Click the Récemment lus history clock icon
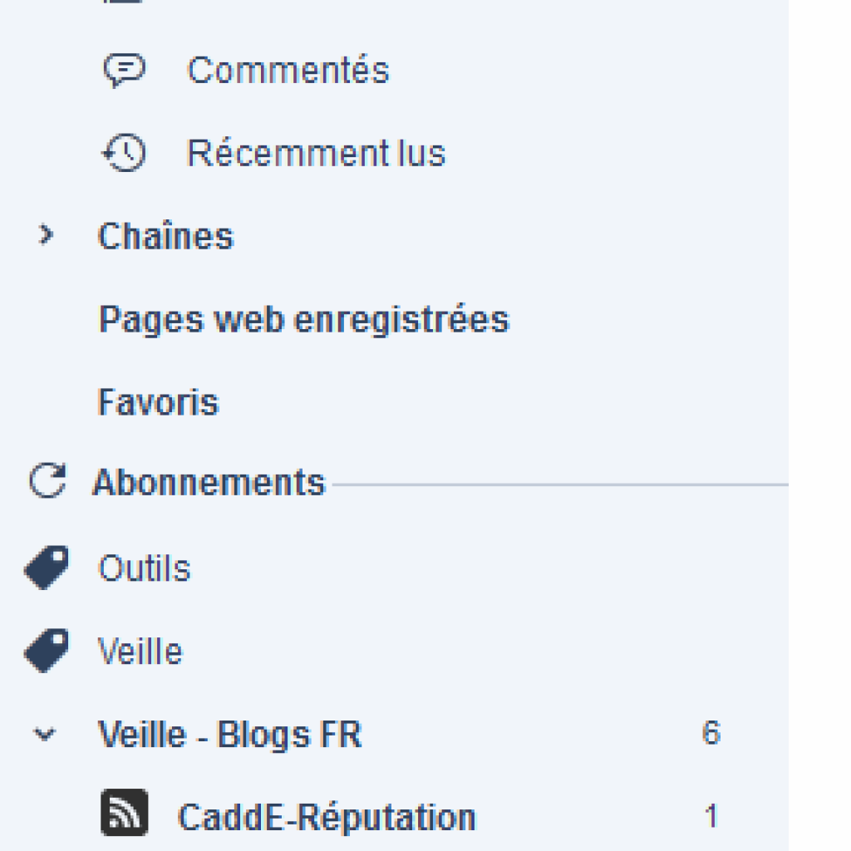The height and width of the screenshot is (851, 851). coord(125,153)
